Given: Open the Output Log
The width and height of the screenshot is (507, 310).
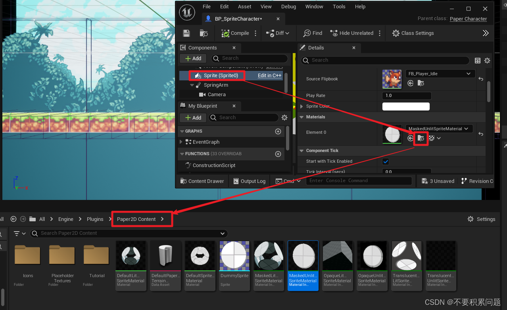Looking at the screenshot, I should (x=250, y=181).
